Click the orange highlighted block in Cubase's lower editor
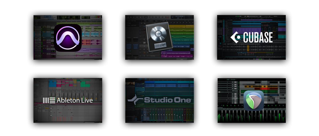This screenshot has height=136, width=319. point(248,48)
